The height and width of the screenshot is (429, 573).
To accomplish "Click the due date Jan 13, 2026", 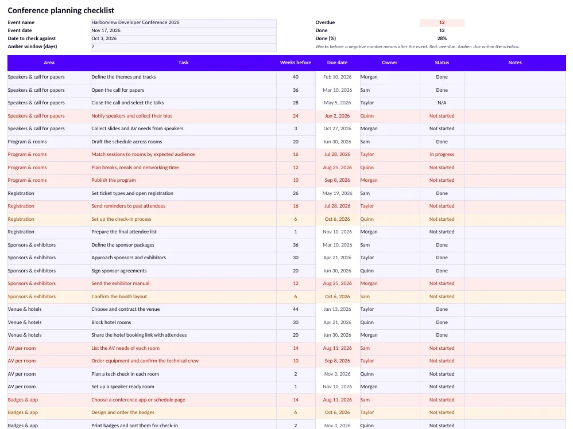I will (x=337, y=309).
